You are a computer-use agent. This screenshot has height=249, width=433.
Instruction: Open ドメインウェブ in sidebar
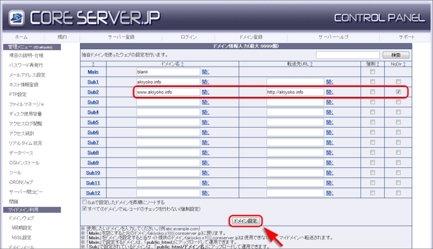[21, 218]
